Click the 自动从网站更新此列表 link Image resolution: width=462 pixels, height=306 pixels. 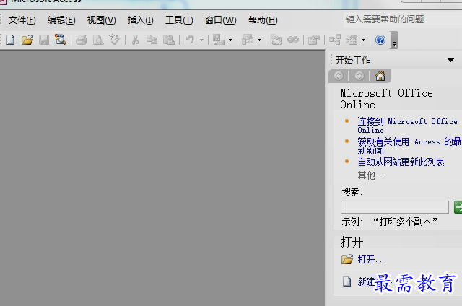coord(401,162)
